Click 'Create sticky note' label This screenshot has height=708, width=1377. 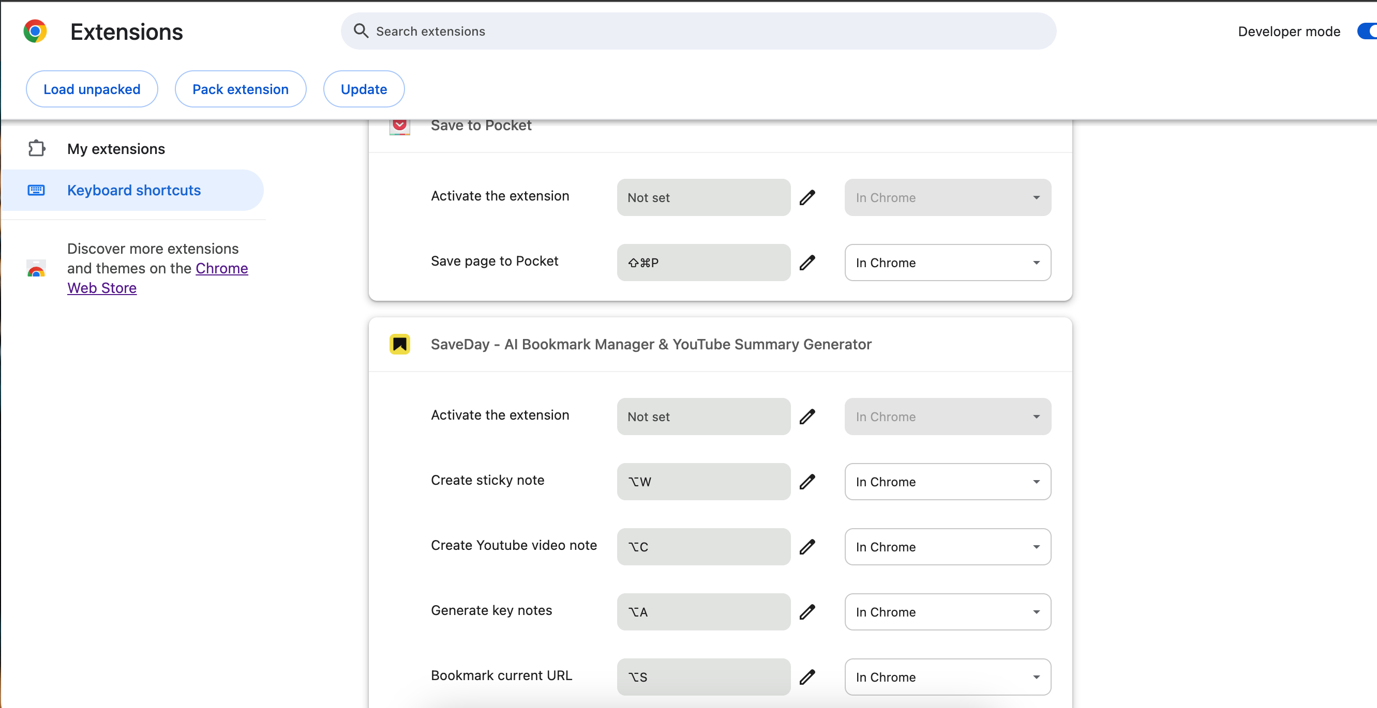(487, 480)
